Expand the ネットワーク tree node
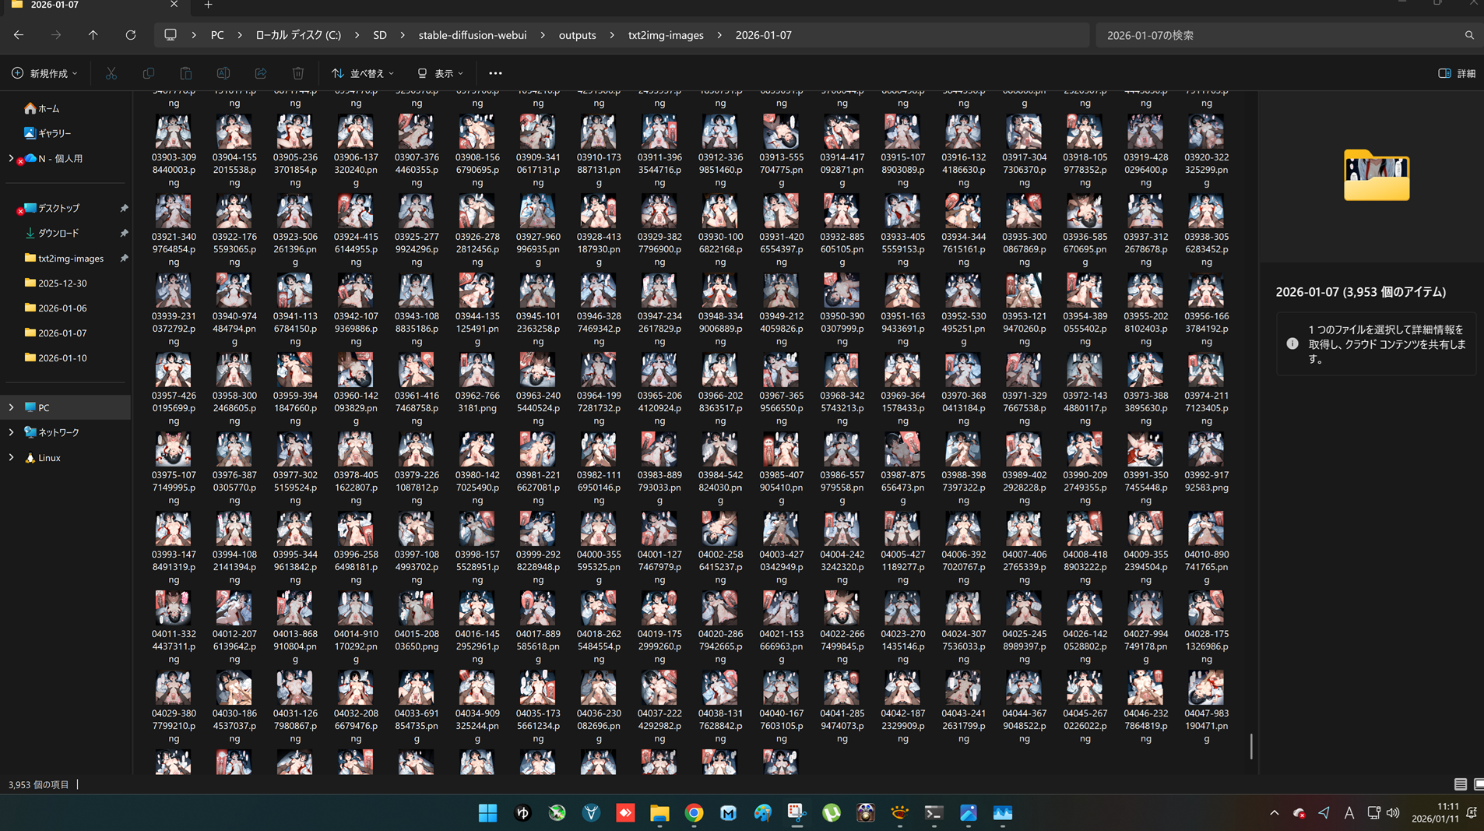1484x831 pixels. (x=11, y=432)
